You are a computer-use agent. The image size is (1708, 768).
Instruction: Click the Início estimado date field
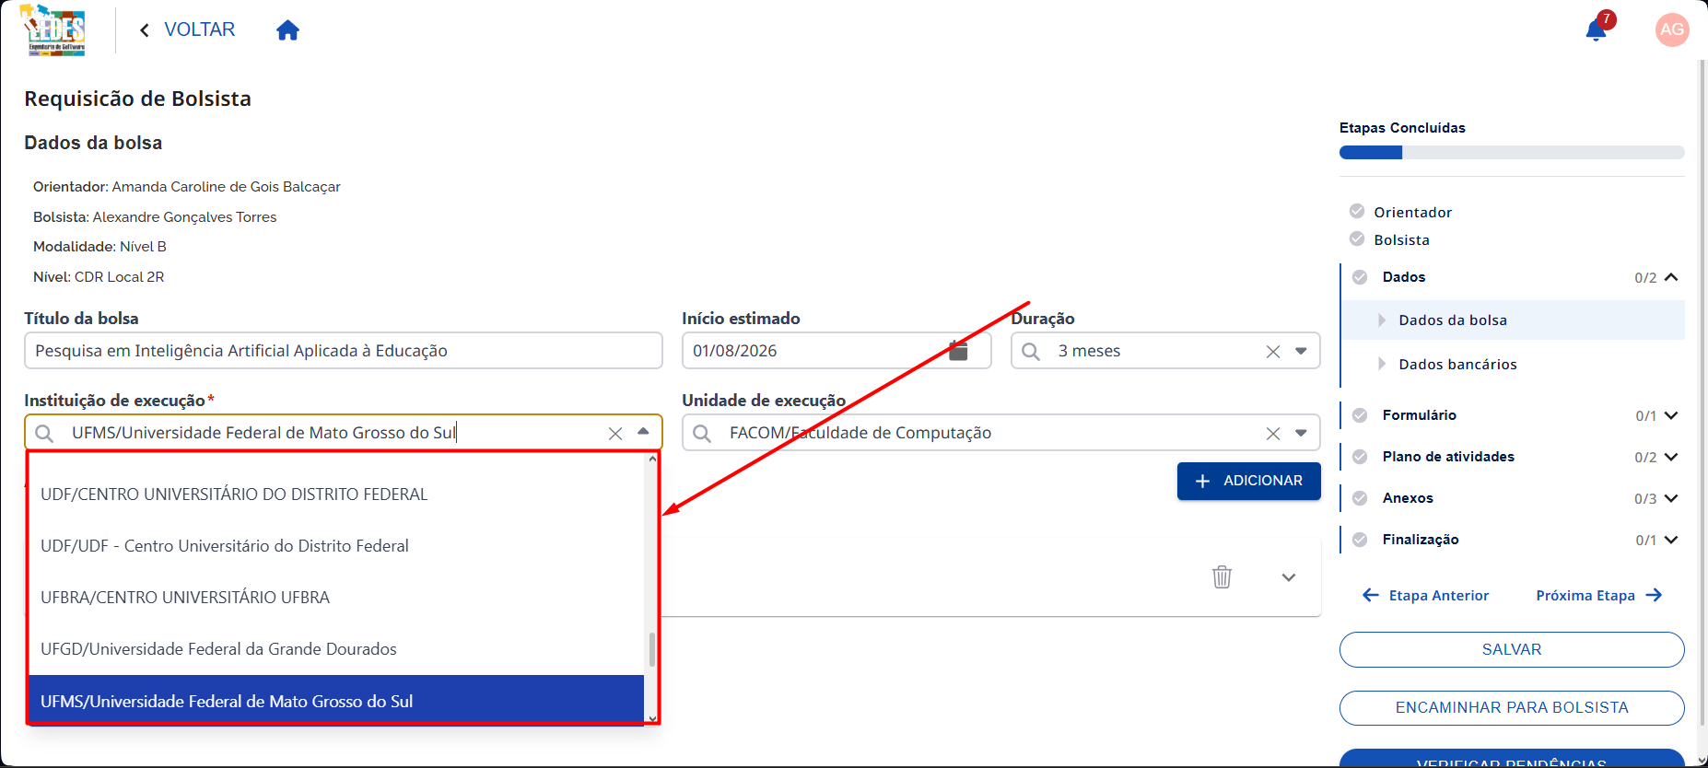pos(836,351)
